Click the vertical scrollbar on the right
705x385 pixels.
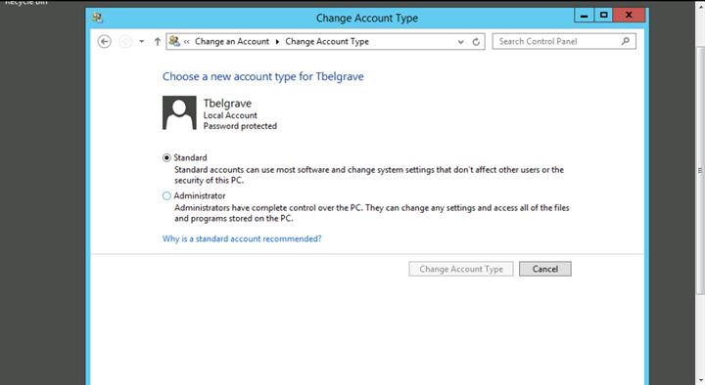click(700, 170)
